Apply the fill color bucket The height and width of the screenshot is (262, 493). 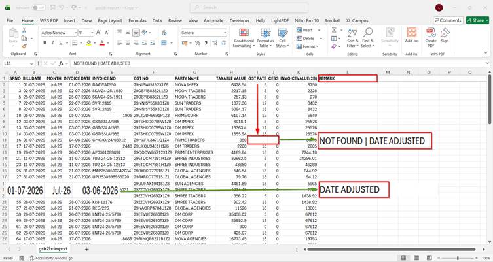pos(89,42)
